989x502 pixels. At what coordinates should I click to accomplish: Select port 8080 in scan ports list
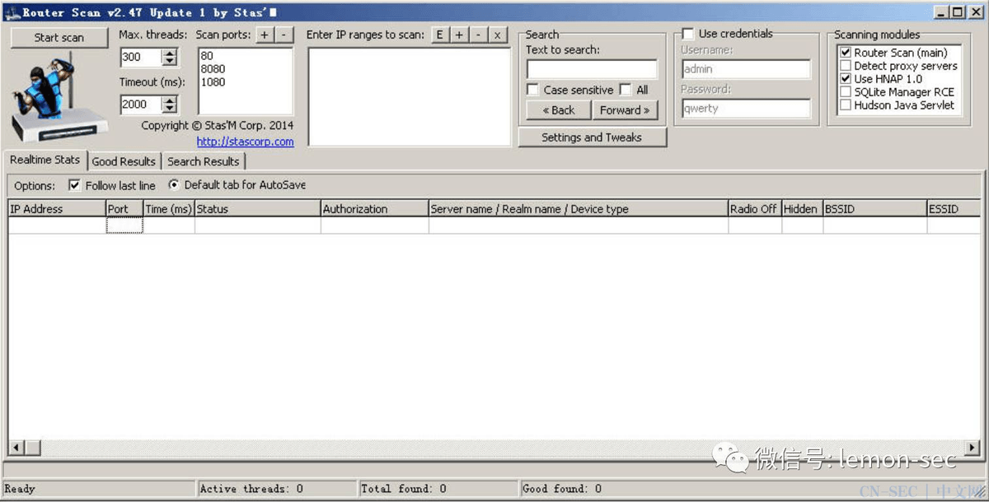click(x=213, y=69)
